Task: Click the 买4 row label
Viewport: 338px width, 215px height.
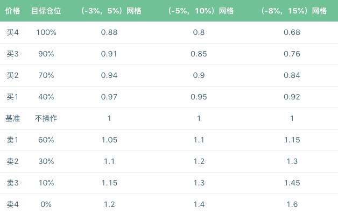Action: [12, 32]
